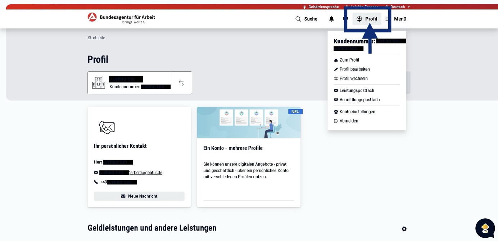Image resolution: width=498 pixels, height=241 pixels.
Task: Open the notifications bell icon
Action: [331, 19]
